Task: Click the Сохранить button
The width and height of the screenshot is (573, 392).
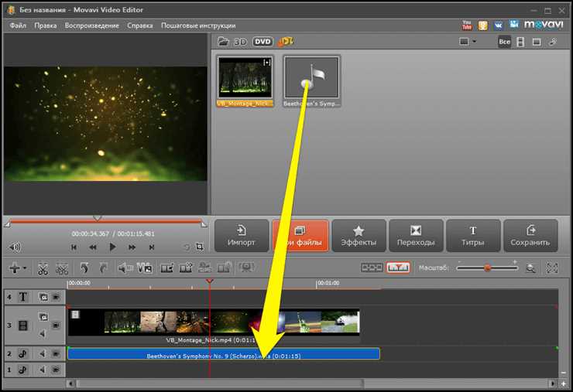Action: point(530,236)
